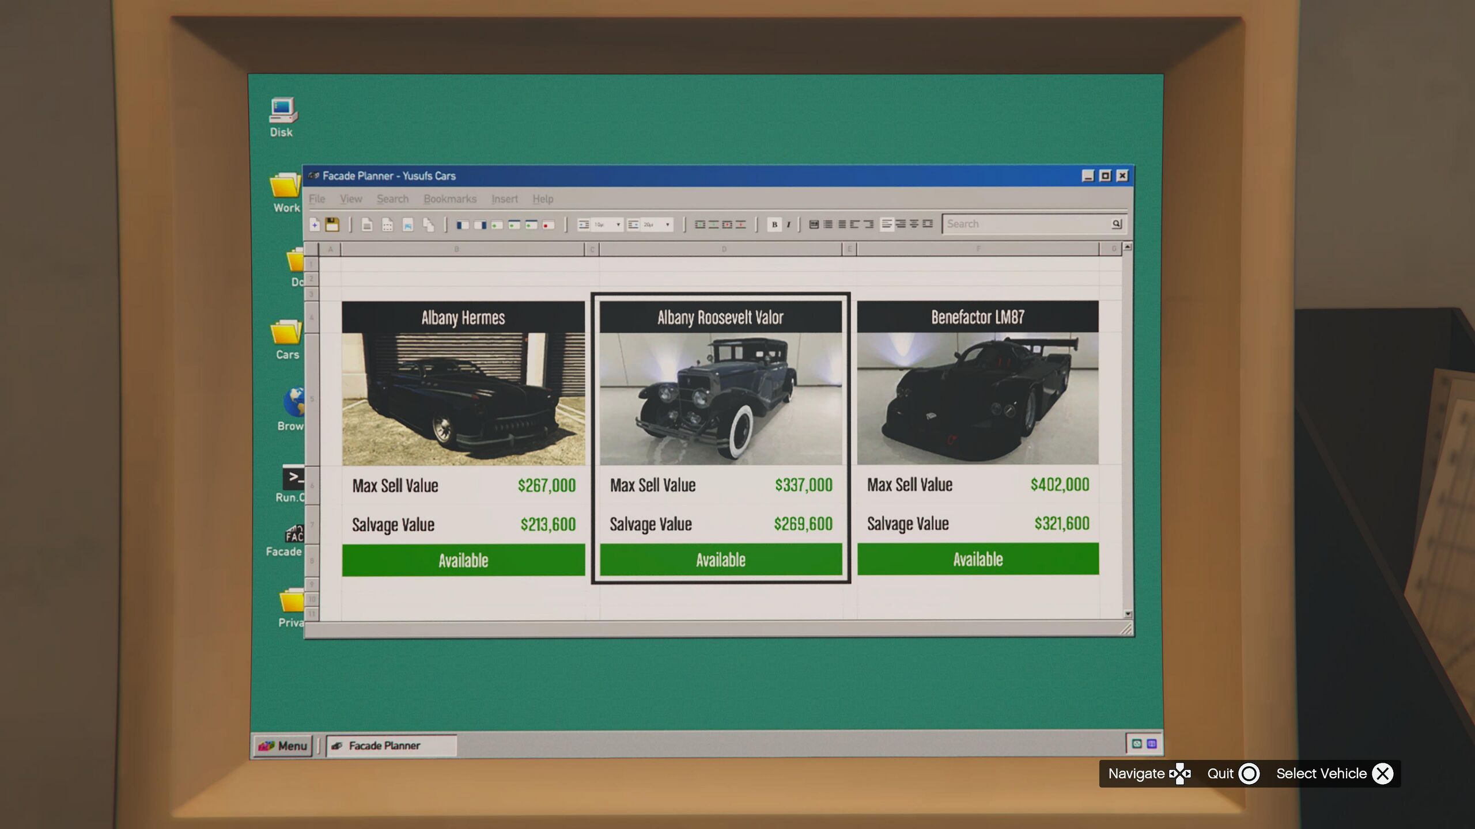The width and height of the screenshot is (1475, 829).
Task: Click the search magnifier icon
Action: 1116,224
